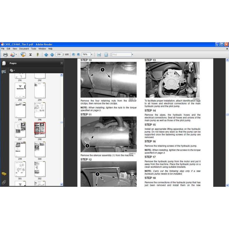Select the page 292 thumbnail
Screen dimensions: 229x229
(40, 76)
